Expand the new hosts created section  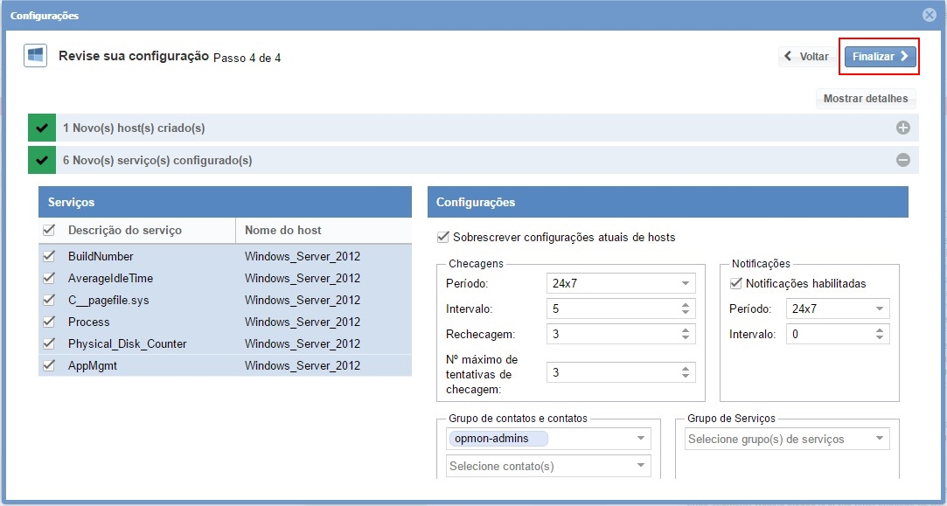(902, 128)
